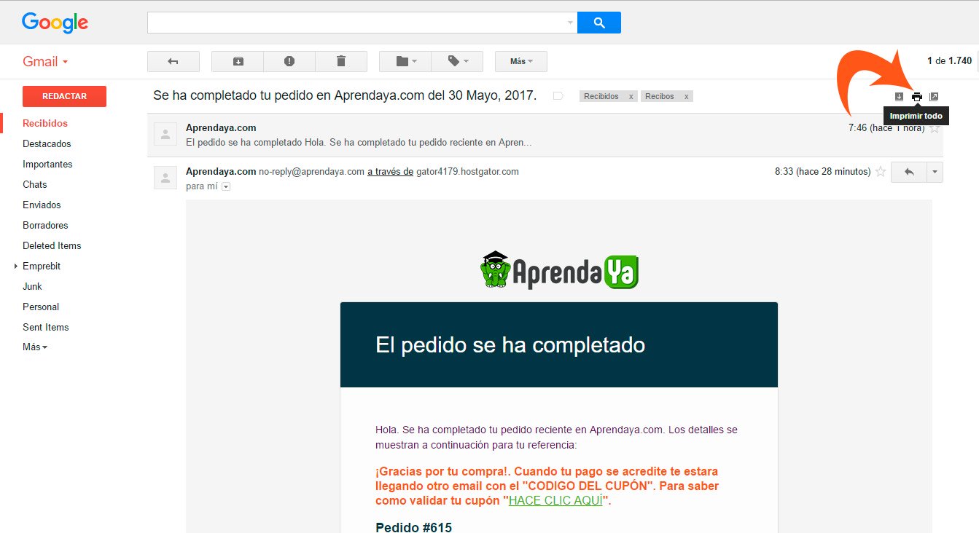Follow the HACE CLIC AQUÍ link
979x533 pixels.
[555, 501]
